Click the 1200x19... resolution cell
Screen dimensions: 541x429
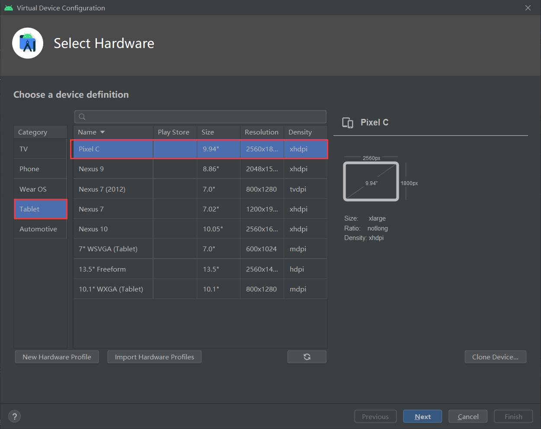(262, 209)
